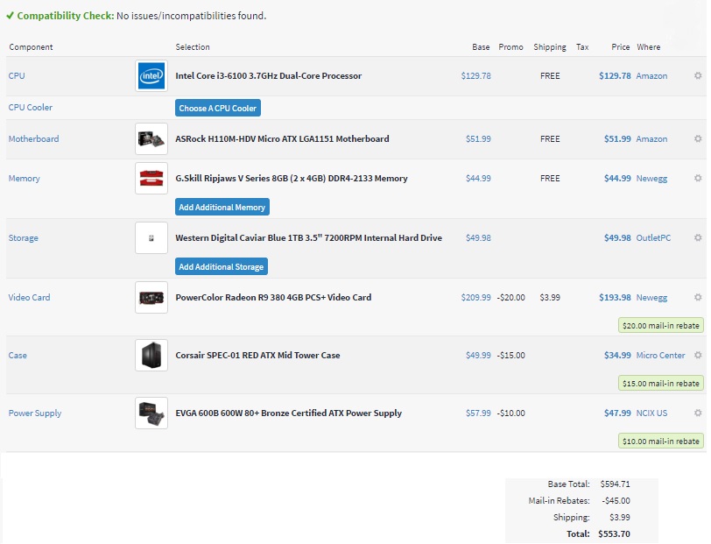Viewport: 711px width, 544px height.
Task: Click Amazon merchant link for Motherboard
Action: 651,138
